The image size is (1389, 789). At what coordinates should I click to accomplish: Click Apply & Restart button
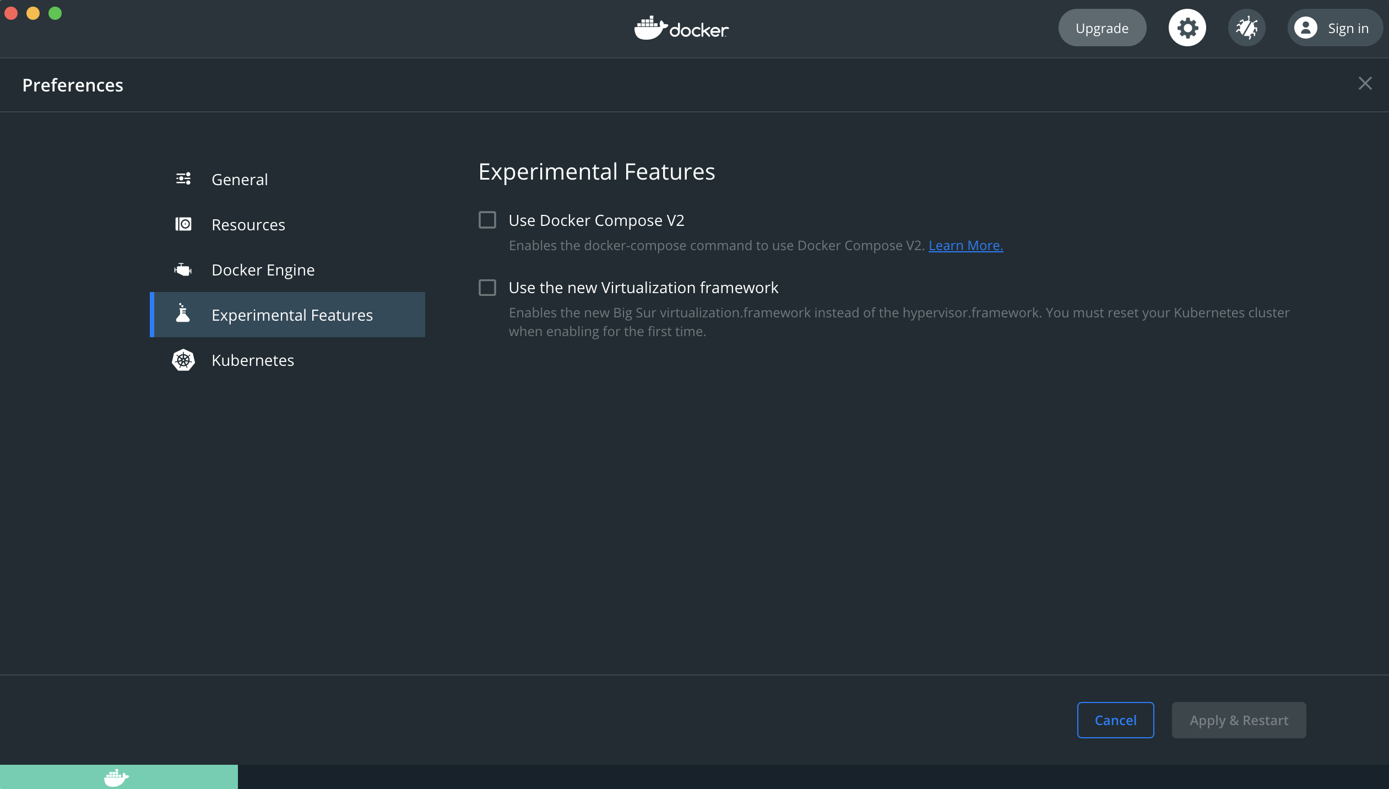1238,720
